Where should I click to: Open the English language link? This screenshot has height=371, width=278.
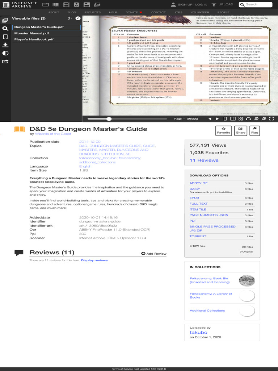click(85, 166)
